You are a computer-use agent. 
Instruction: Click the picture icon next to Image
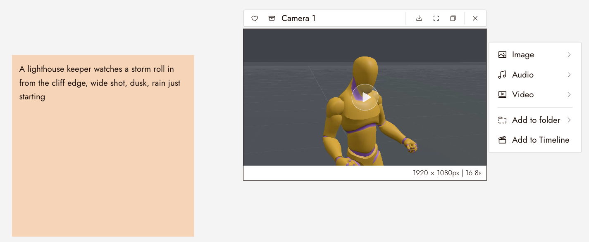point(502,55)
